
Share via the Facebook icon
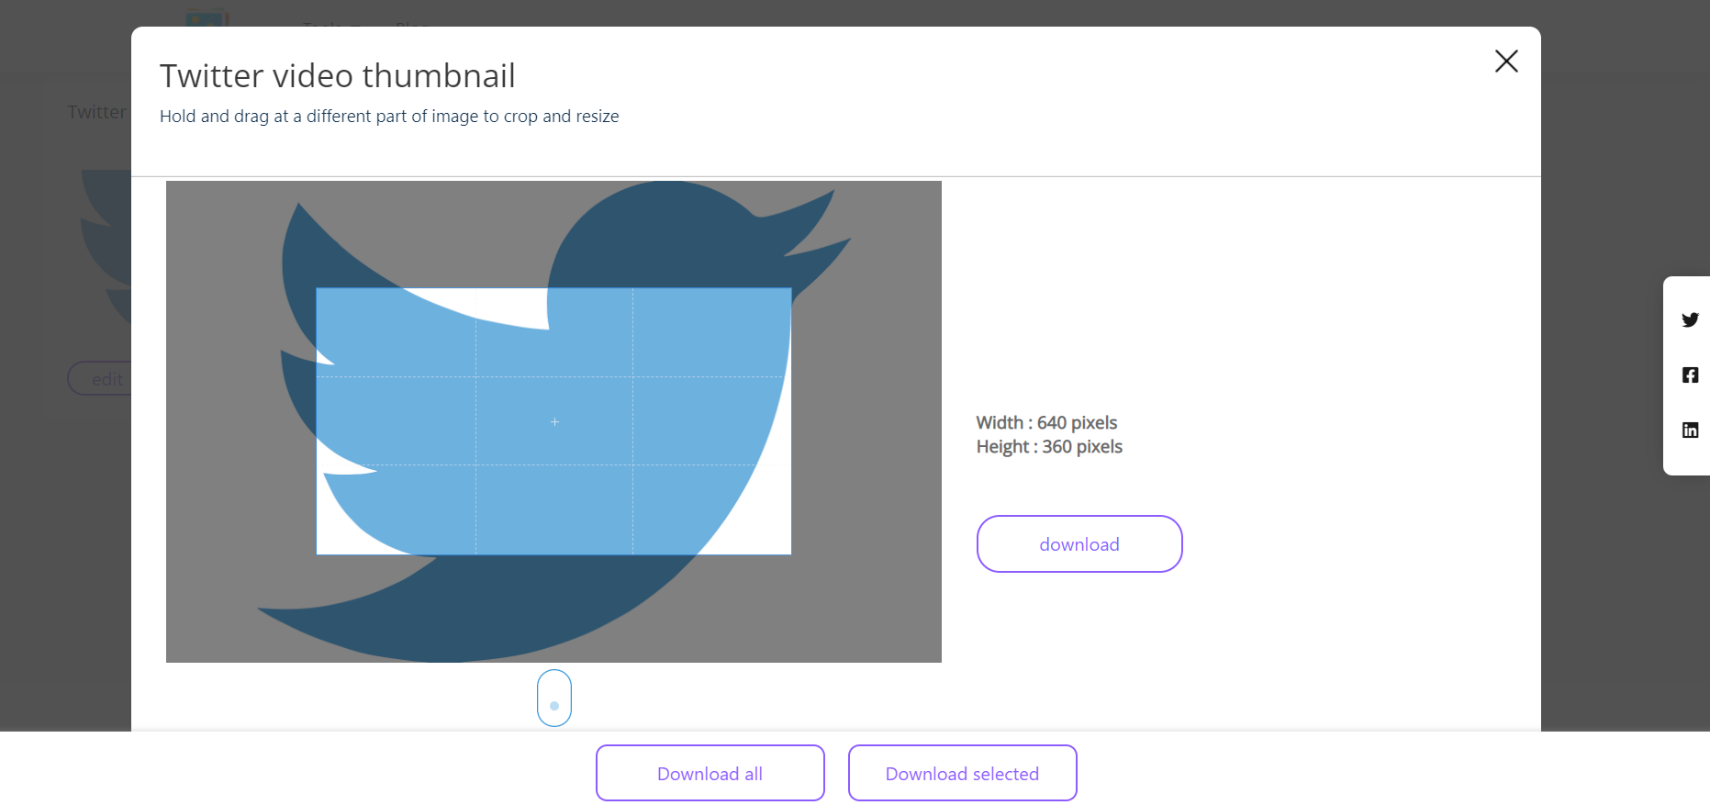coord(1690,375)
